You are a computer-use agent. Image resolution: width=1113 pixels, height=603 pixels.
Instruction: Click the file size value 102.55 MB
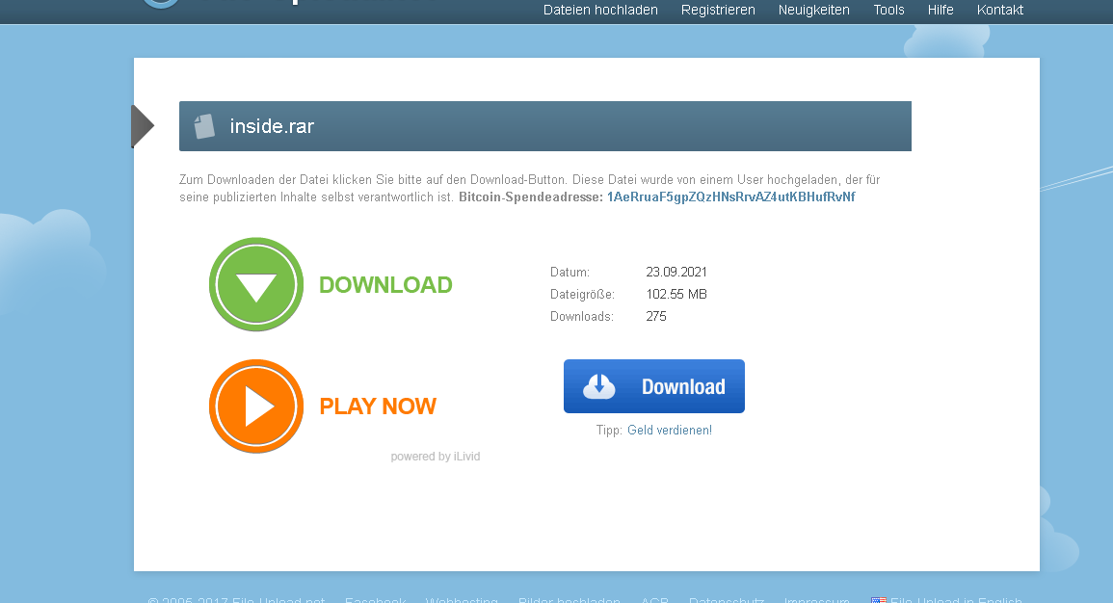coord(676,294)
